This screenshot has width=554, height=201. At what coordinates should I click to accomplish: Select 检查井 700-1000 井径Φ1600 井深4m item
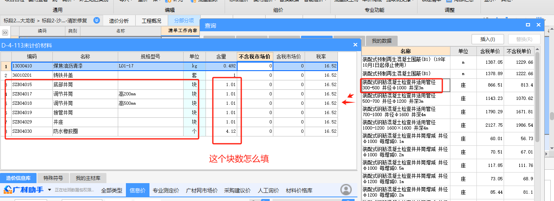pos(405,112)
